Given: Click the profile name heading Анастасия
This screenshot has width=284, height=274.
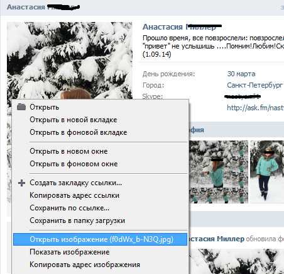Looking at the screenshot, I should coord(163,27).
